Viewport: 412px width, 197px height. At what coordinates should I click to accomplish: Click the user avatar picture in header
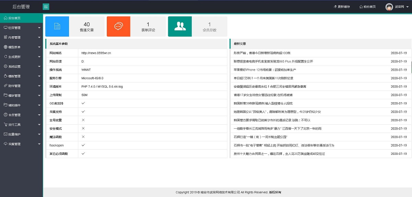pyautogui.click(x=389, y=7)
